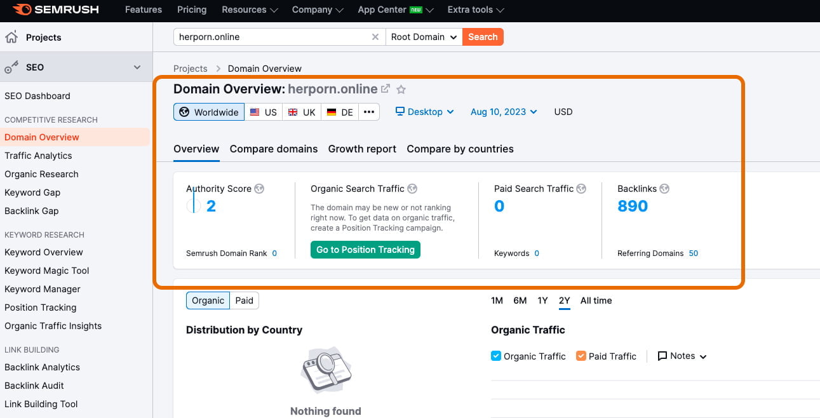Open more countries ellipsis menu
The height and width of the screenshot is (418, 820).
click(x=369, y=112)
